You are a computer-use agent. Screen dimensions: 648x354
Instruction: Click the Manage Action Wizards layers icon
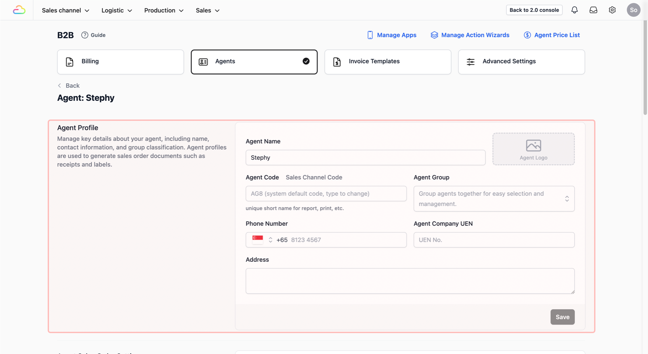pos(434,35)
